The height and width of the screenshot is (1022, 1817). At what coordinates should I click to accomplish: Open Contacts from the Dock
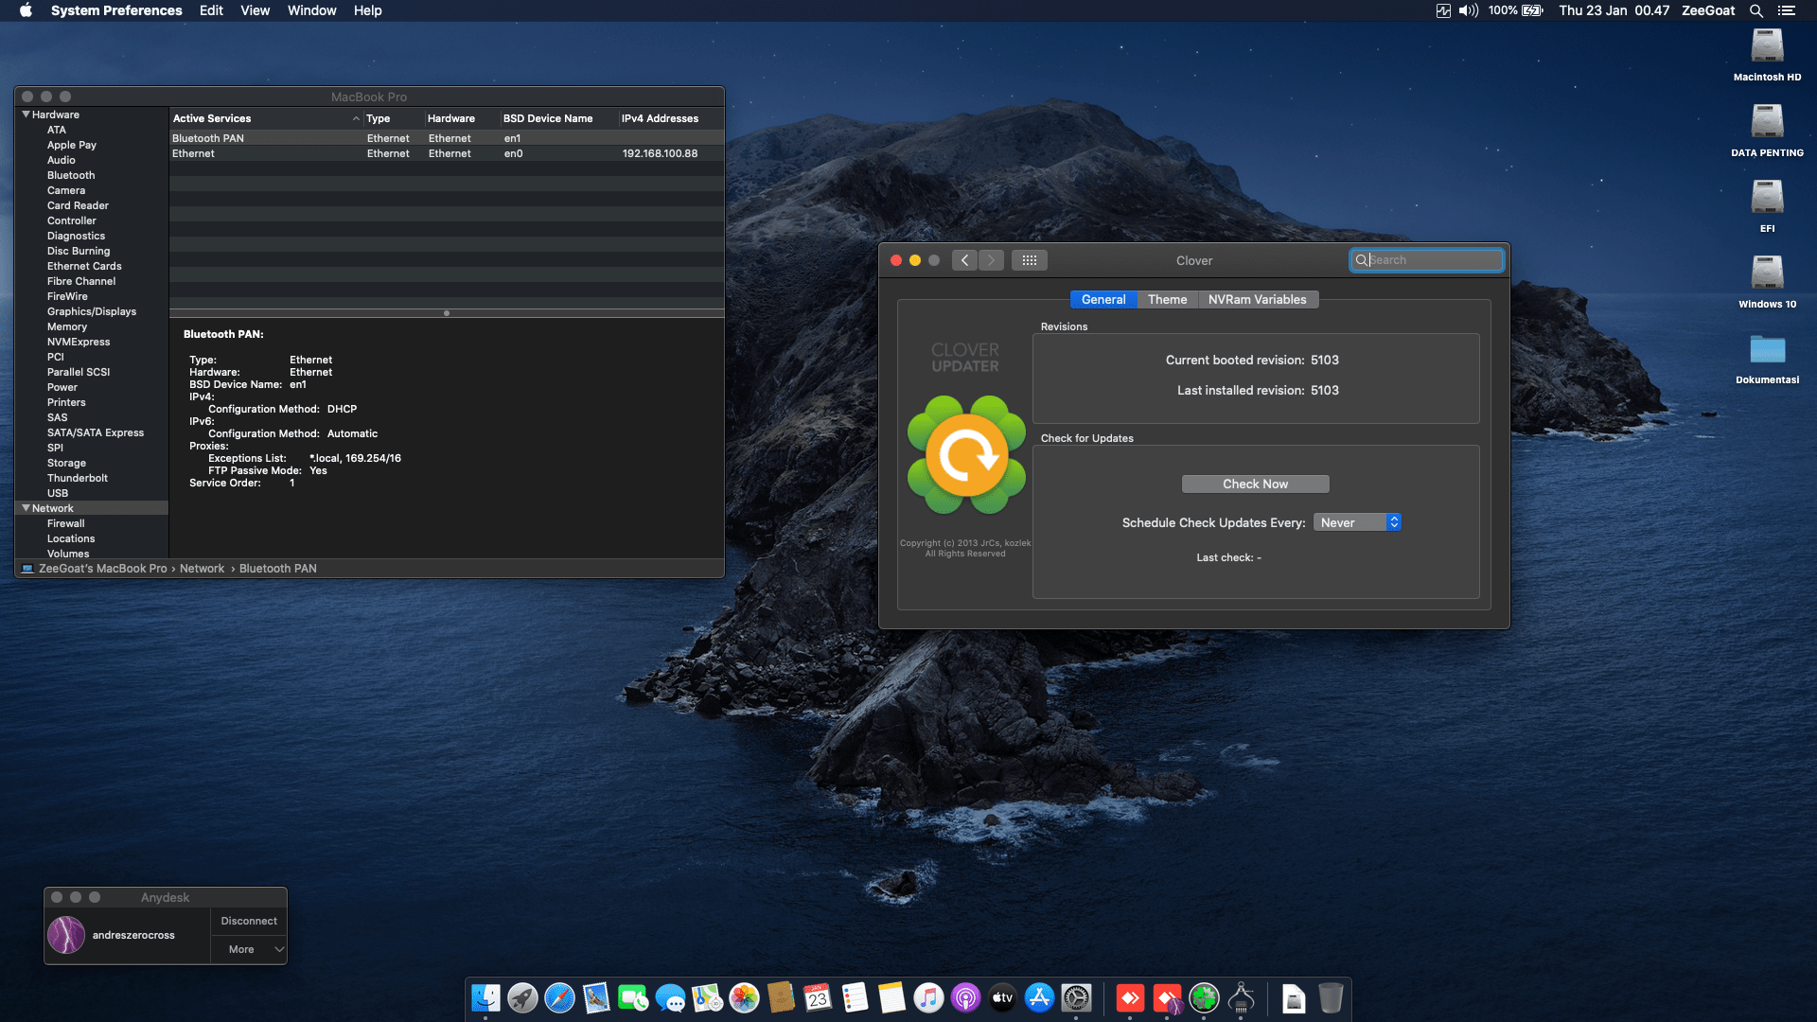[781, 997]
